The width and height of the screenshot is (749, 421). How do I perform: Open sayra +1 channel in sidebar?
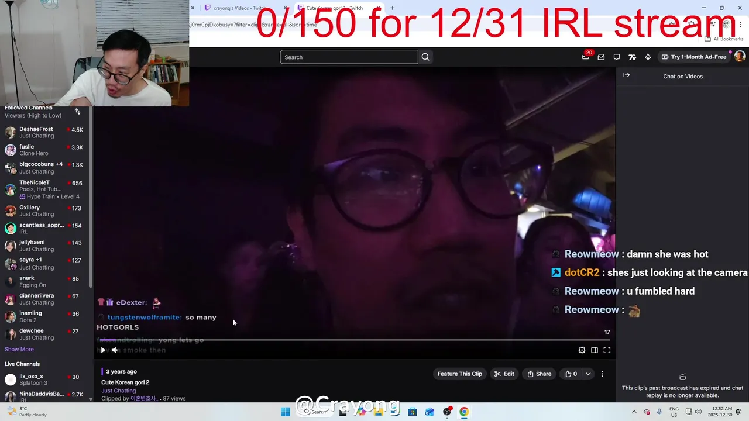point(44,263)
